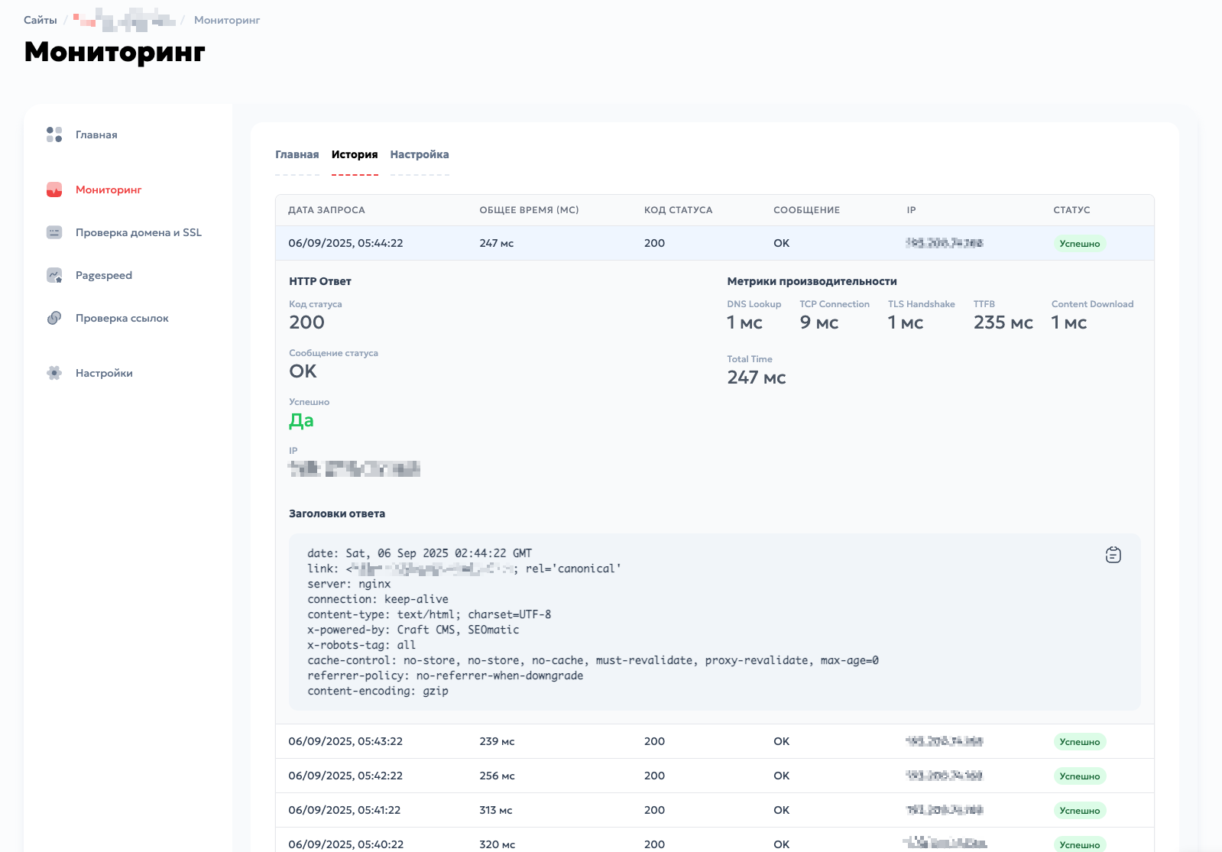This screenshot has height=852, width=1222.
Task: Click the green Да success value
Action: 301,420
